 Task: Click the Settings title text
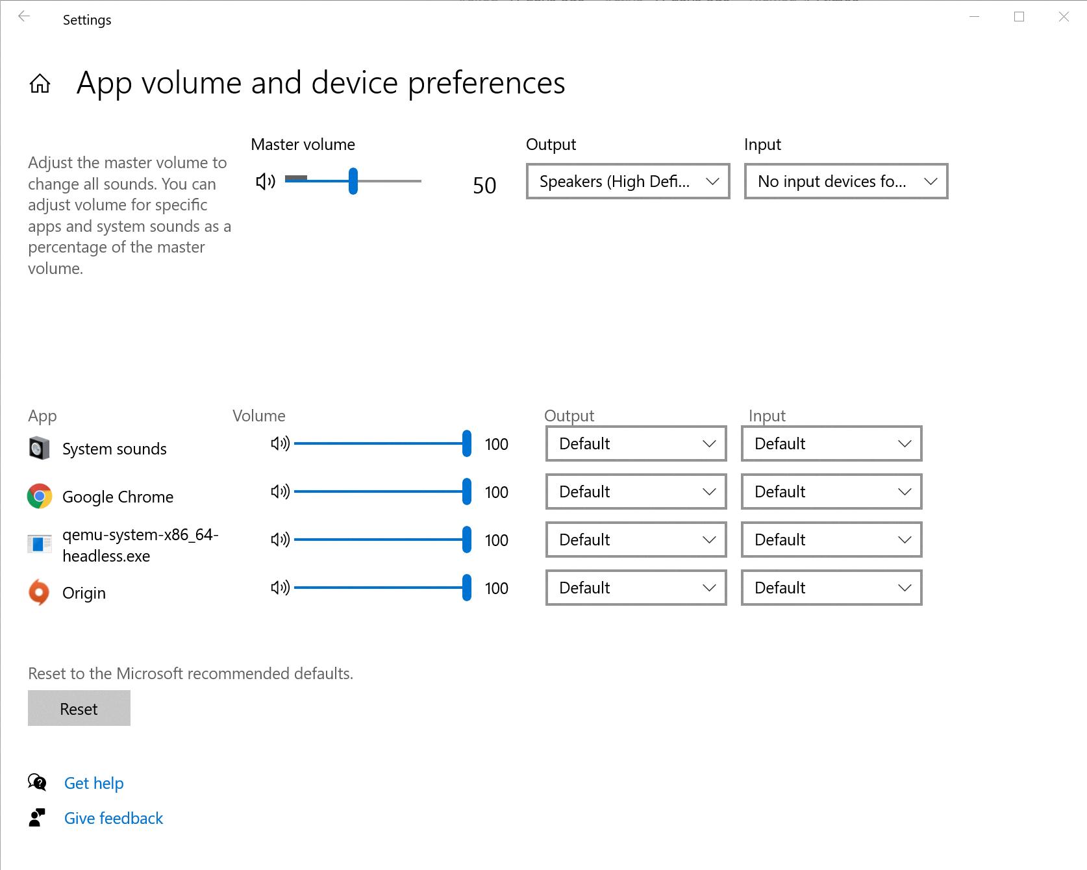click(x=87, y=19)
